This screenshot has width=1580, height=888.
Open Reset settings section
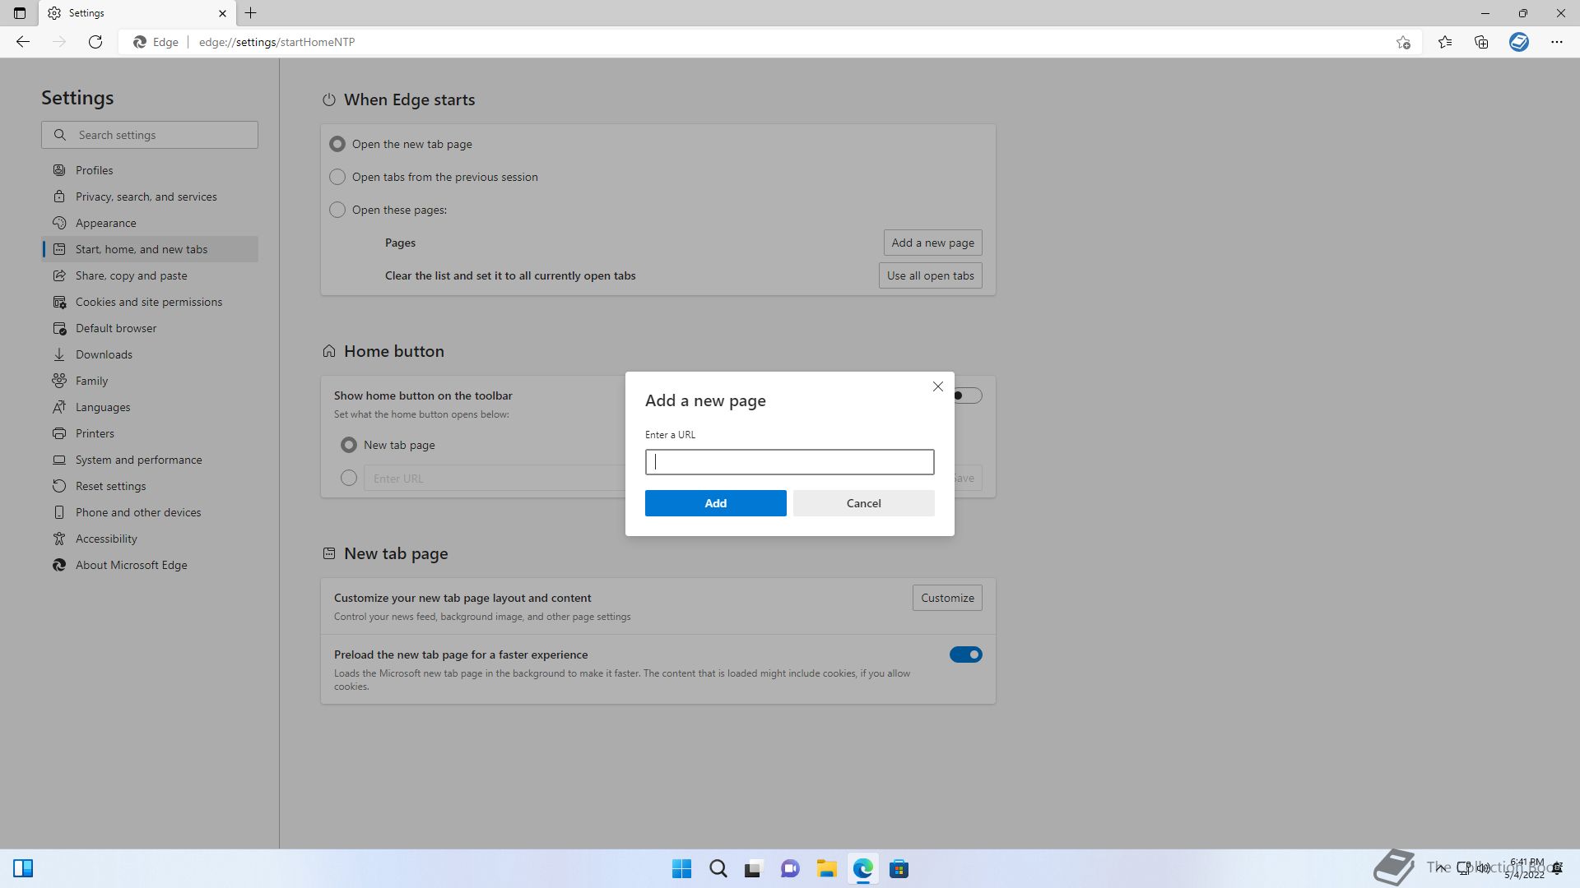pos(150,486)
